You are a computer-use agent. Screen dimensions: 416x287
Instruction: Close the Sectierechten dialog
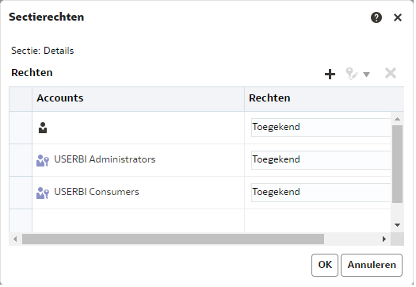point(398,17)
